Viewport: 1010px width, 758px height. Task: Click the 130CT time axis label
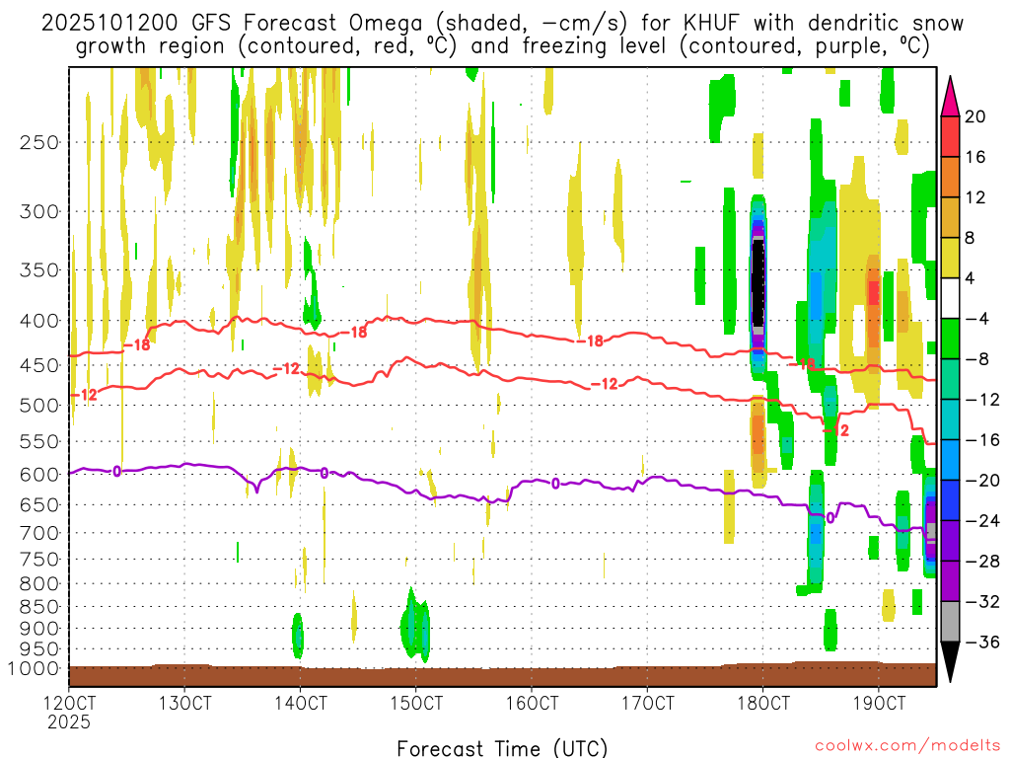pos(184,703)
